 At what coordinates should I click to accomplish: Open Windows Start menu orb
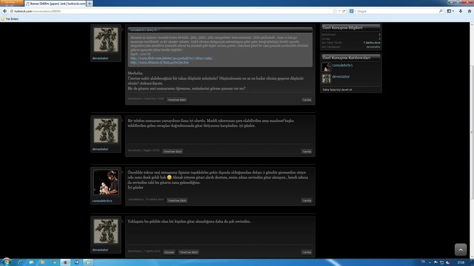7,262
